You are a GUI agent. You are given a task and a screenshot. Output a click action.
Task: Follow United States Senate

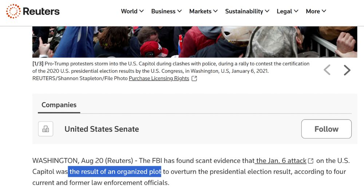327,129
